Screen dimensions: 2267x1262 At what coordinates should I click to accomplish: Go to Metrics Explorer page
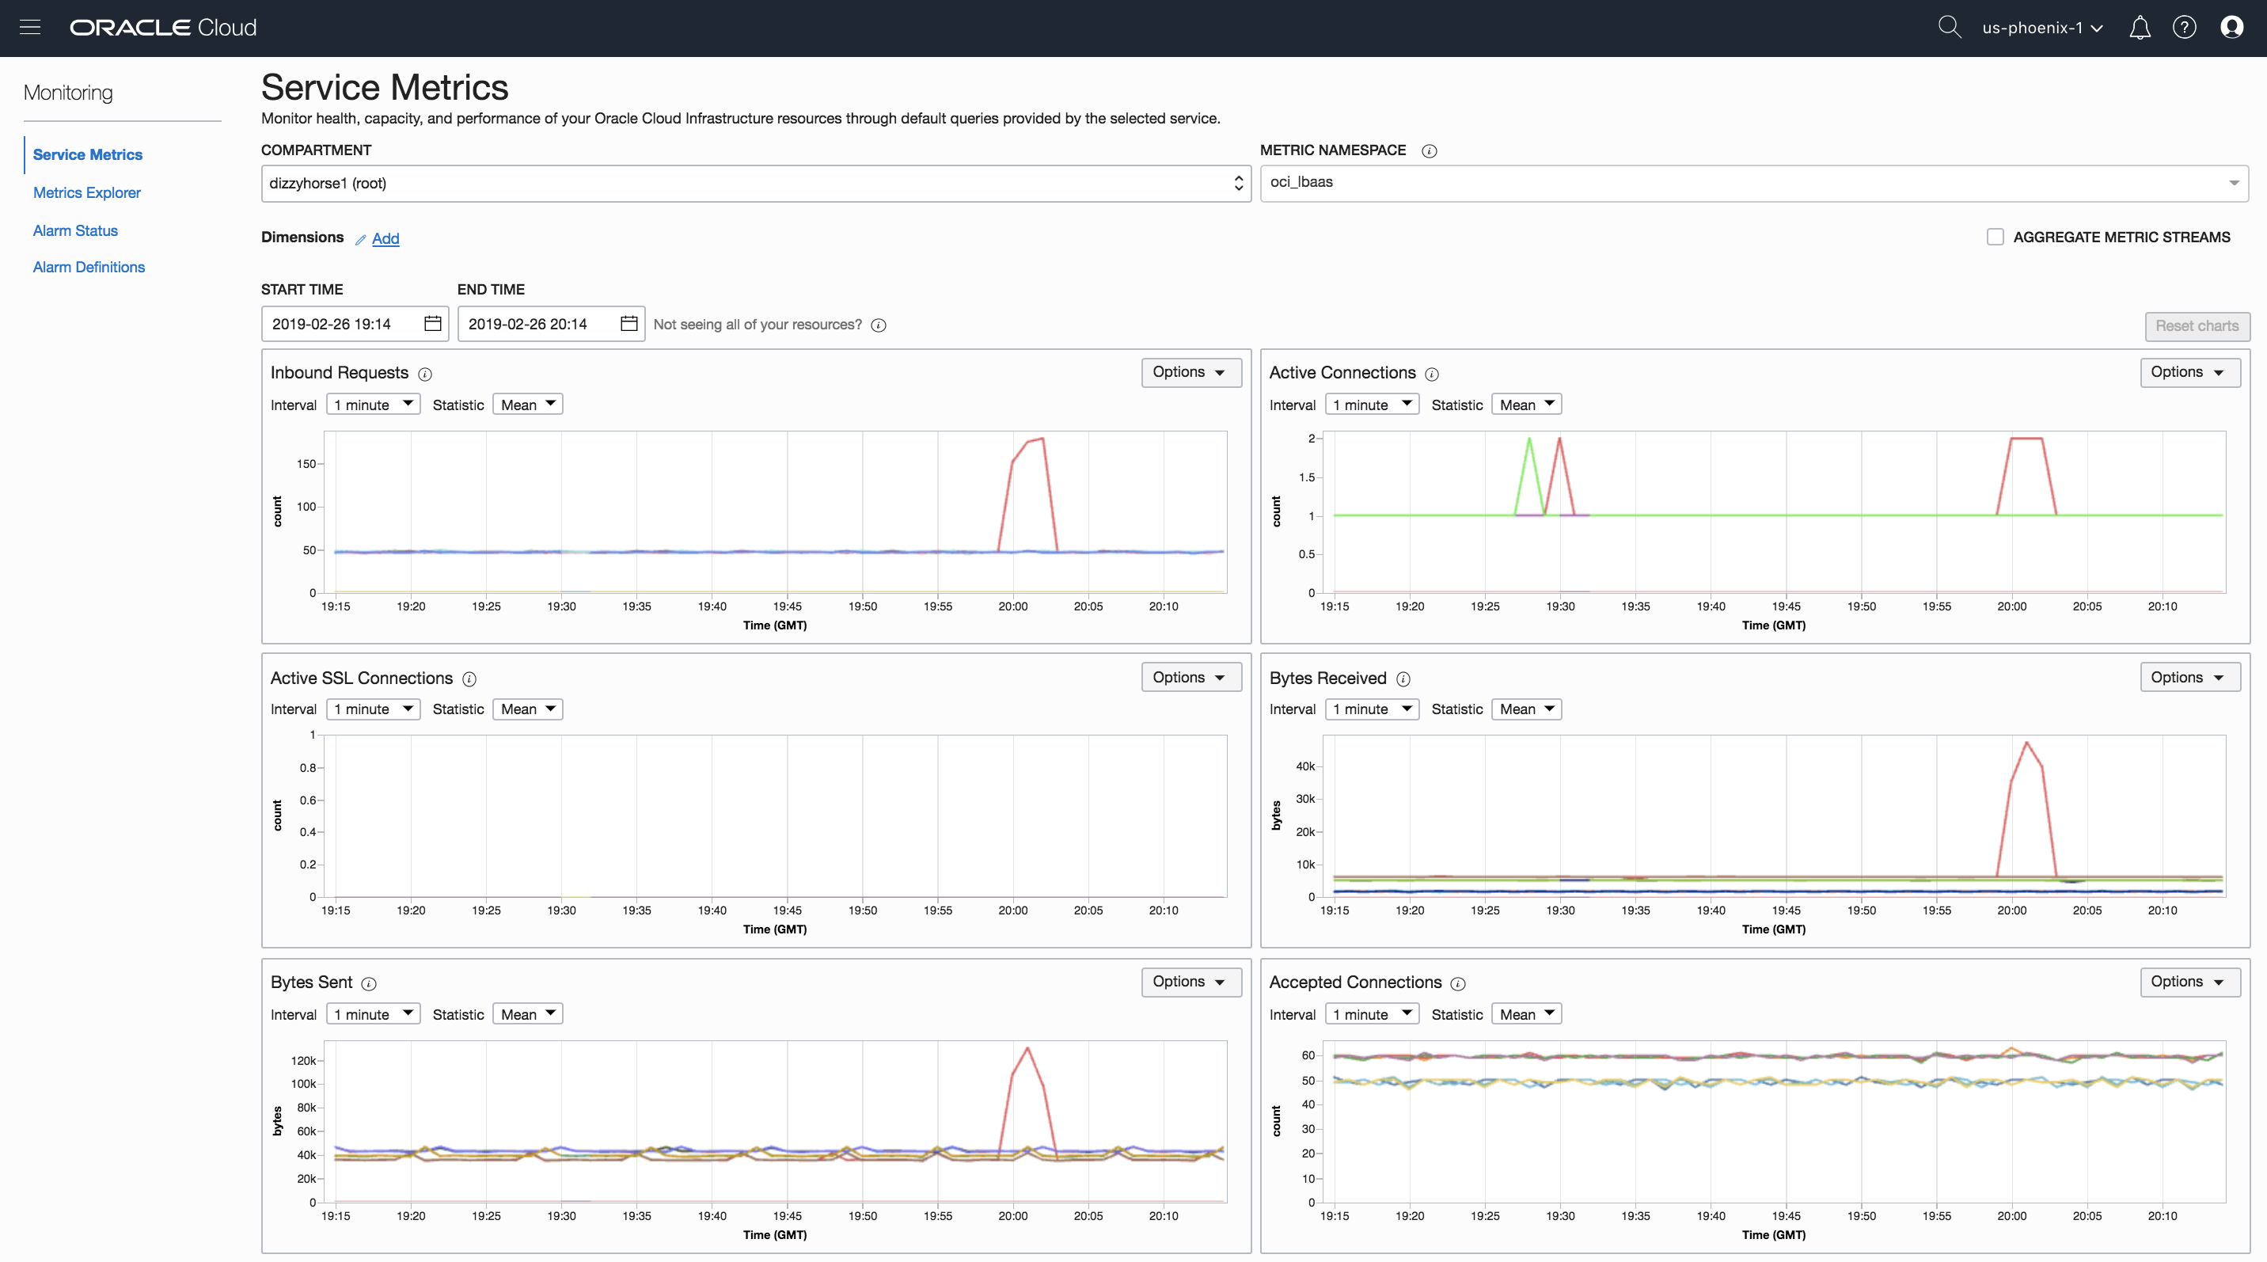[86, 192]
